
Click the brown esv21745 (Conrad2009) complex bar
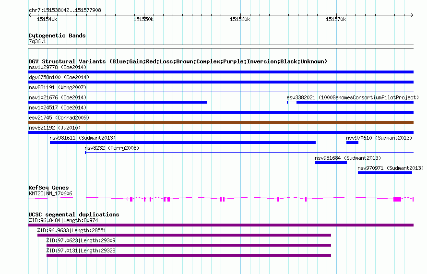click(221, 122)
